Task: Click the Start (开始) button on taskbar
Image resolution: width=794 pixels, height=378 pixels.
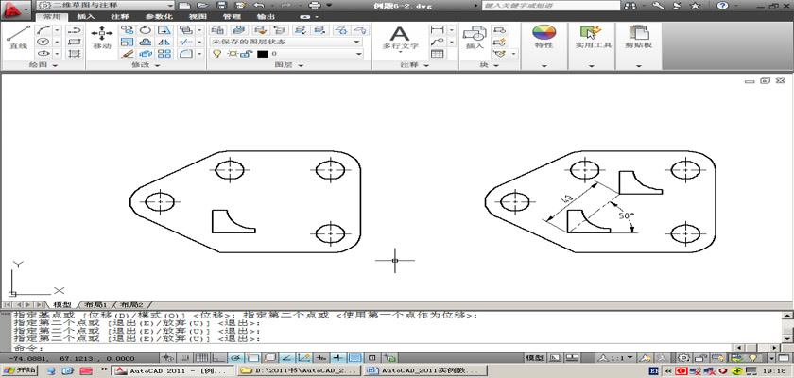Action: pos(19,371)
